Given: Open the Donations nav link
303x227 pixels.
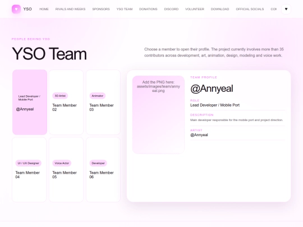Looking at the screenshot, I should click(148, 9).
